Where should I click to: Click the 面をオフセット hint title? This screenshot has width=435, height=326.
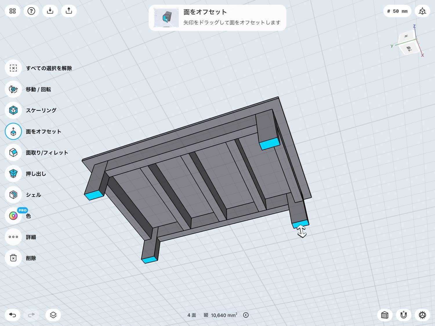(205, 12)
